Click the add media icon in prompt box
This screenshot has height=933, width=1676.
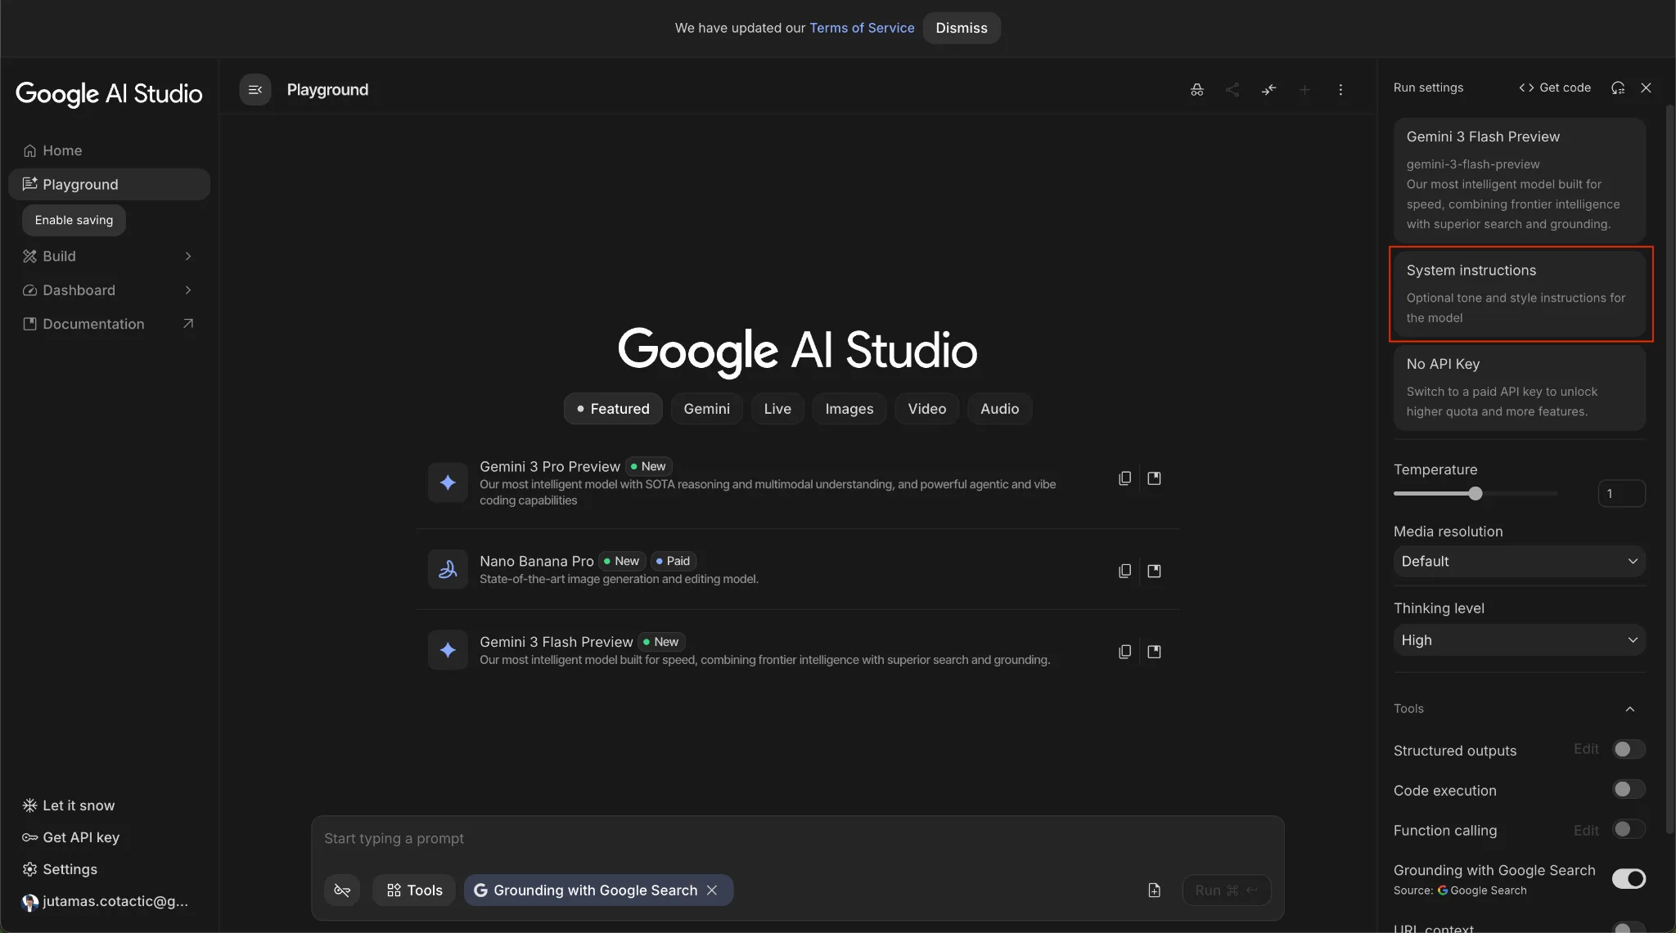[1154, 890]
